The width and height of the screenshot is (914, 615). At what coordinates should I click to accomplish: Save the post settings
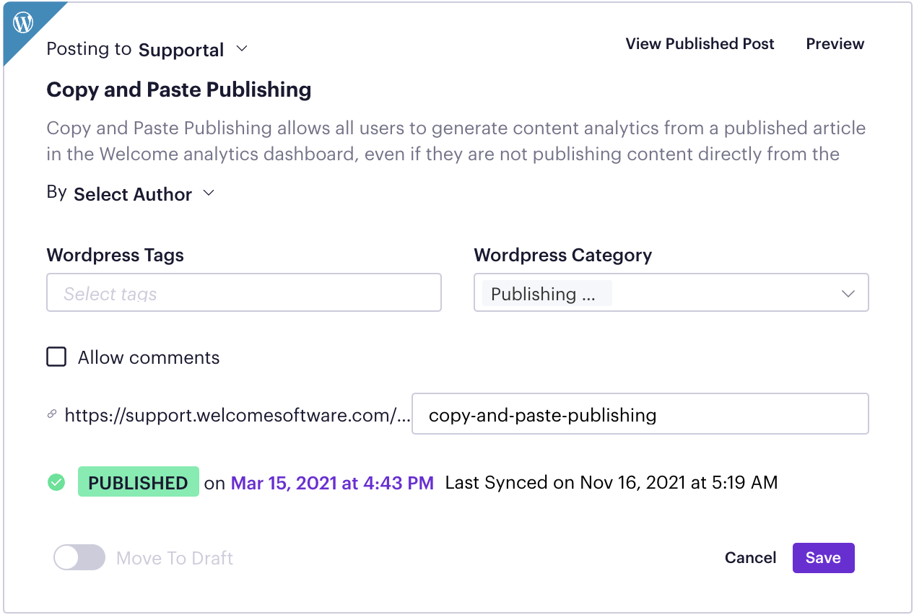click(x=823, y=558)
